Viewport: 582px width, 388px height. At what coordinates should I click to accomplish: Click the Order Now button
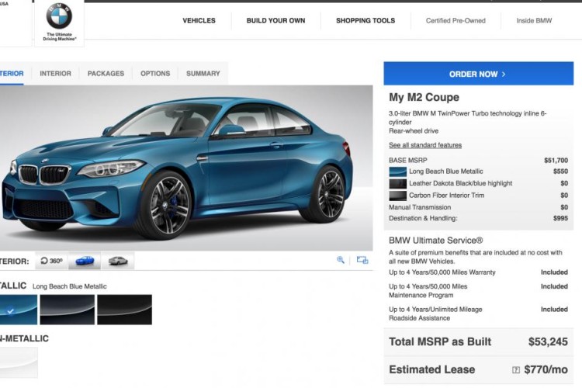click(x=479, y=74)
